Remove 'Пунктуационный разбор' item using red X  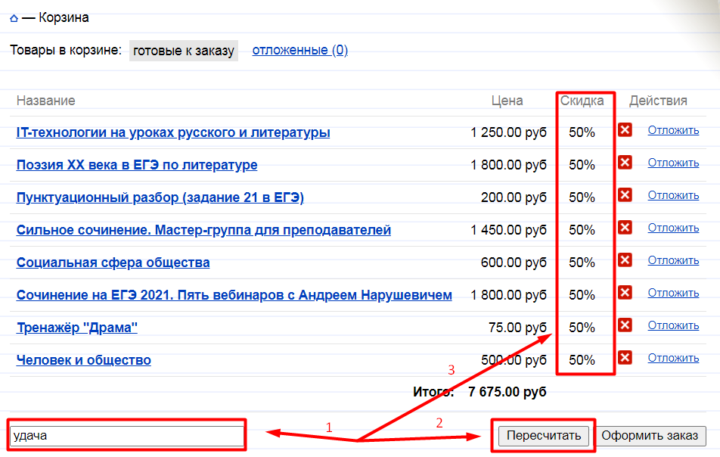pyautogui.click(x=625, y=195)
